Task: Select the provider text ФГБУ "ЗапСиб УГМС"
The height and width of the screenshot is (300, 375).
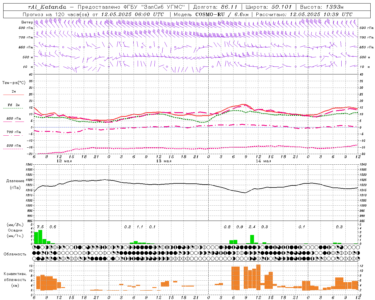Action: [x=154, y=7]
